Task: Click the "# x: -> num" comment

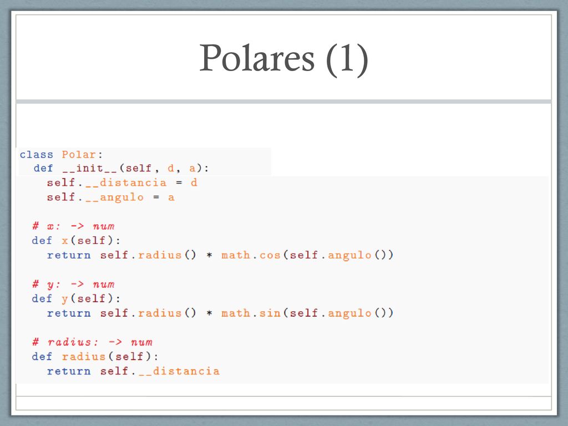Action: 74,226
